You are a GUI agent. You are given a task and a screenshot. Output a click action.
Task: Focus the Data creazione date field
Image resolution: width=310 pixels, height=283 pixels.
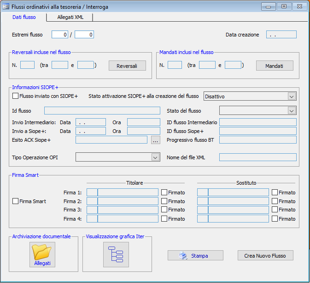point(281,35)
